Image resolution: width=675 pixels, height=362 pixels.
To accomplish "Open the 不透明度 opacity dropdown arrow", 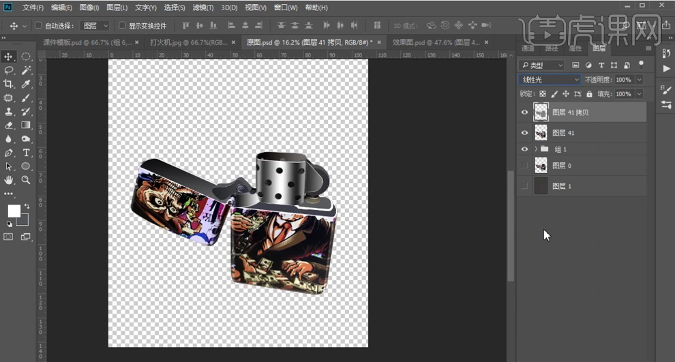I will tap(640, 80).
